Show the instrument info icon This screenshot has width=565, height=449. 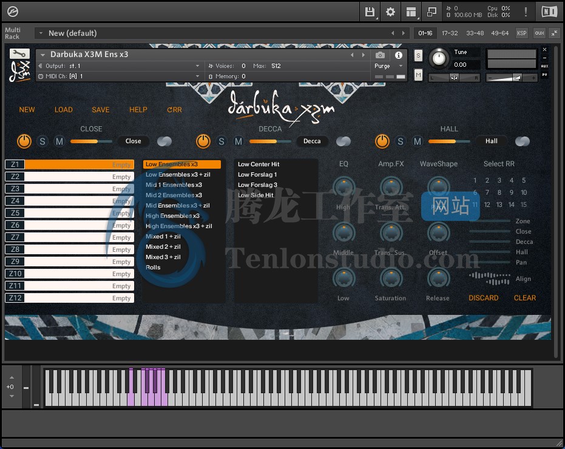click(x=398, y=55)
